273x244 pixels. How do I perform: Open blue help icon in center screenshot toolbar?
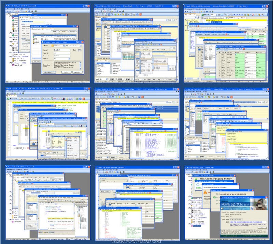pyautogui.click(x=139, y=97)
